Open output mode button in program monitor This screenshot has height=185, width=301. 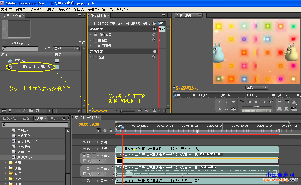pyautogui.click(x=294, y=102)
